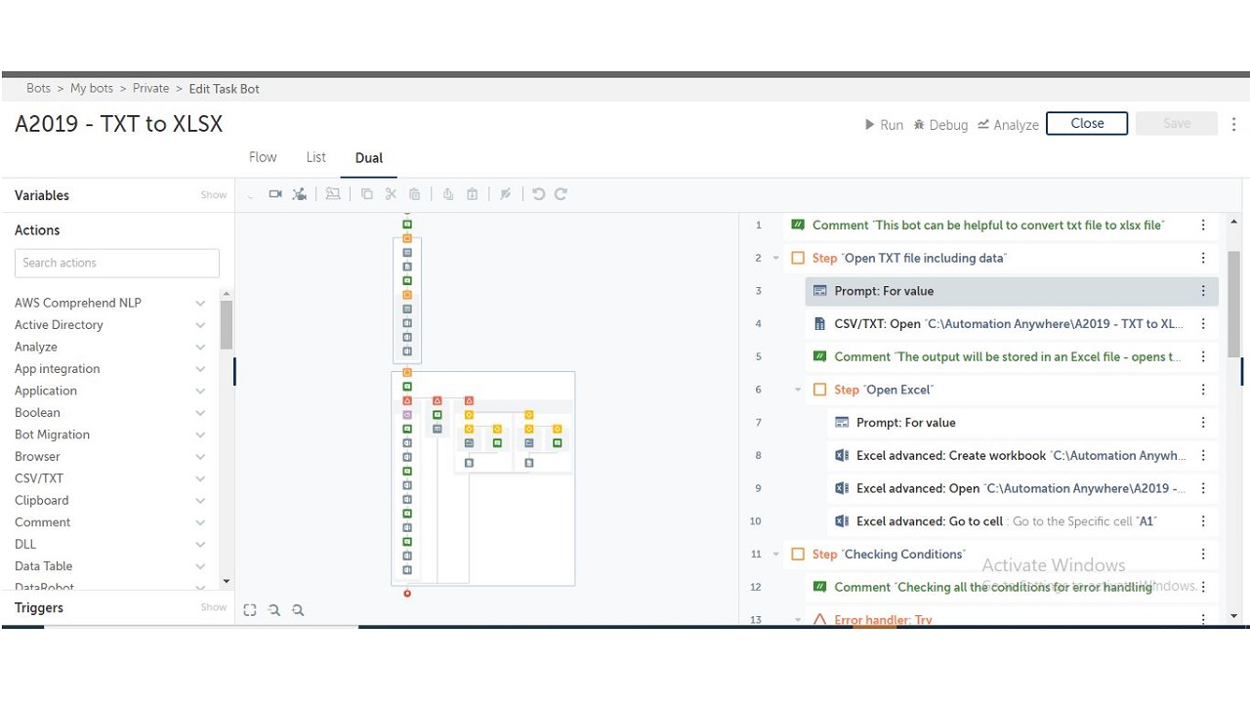Click the CSV/TXT file icon on line 4
1250x703 pixels.
(819, 324)
